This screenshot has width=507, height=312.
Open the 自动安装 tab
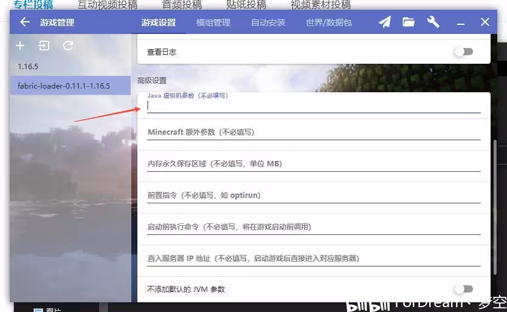pyautogui.click(x=268, y=22)
